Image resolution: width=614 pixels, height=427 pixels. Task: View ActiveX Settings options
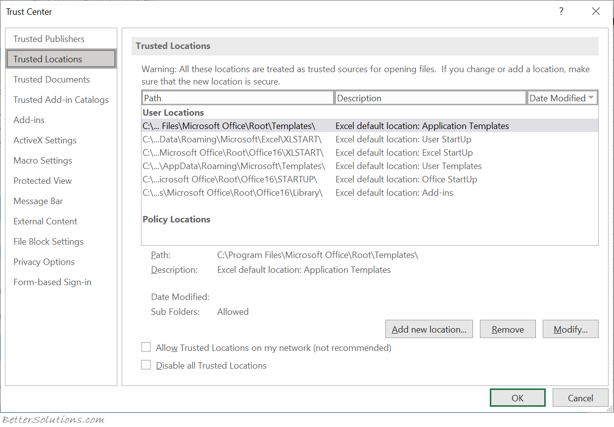45,140
